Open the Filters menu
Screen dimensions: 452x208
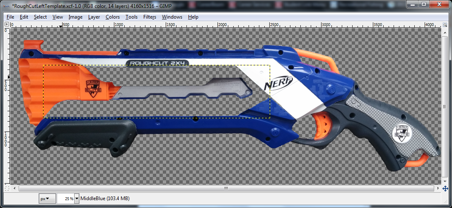click(x=150, y=17)
